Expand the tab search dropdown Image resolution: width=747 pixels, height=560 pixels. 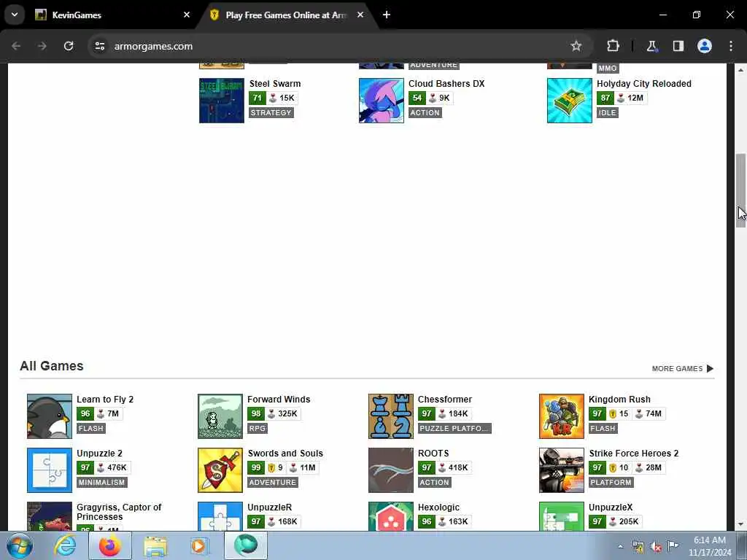15,15
